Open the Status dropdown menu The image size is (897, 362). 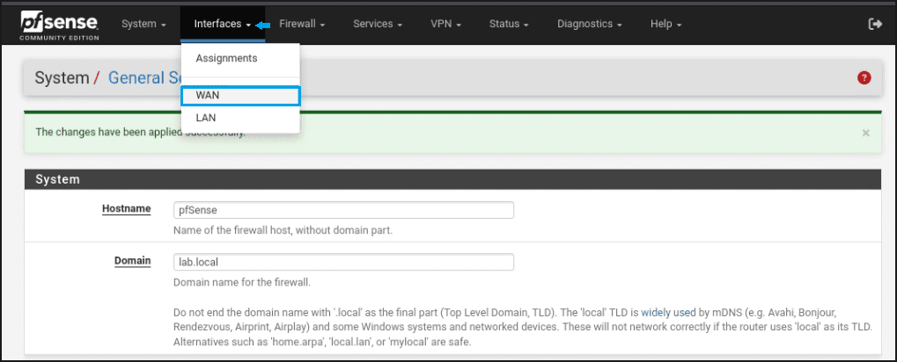509,24
